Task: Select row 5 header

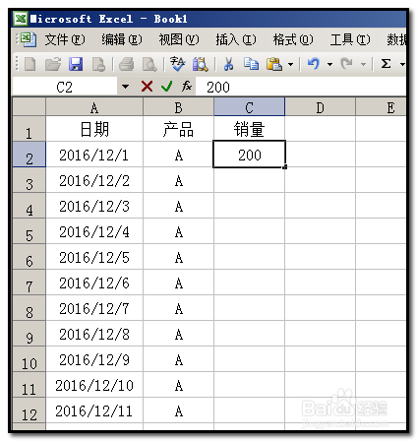Action: [29, 231]
